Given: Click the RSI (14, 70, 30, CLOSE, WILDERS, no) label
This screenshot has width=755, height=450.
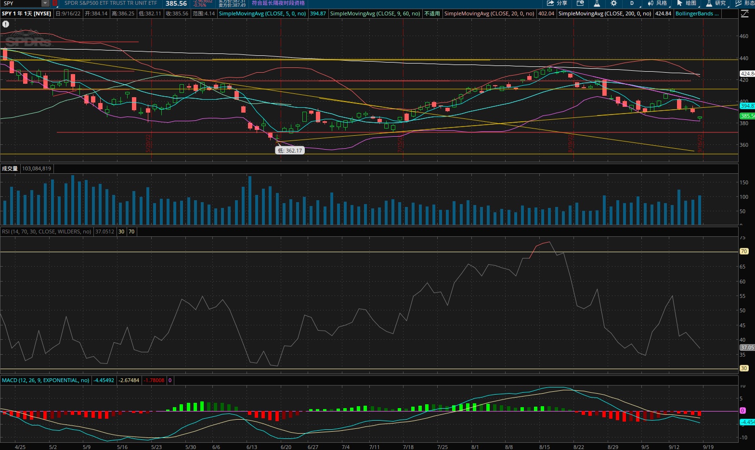Looking at the screenshot, I should [x=47, y=231].
